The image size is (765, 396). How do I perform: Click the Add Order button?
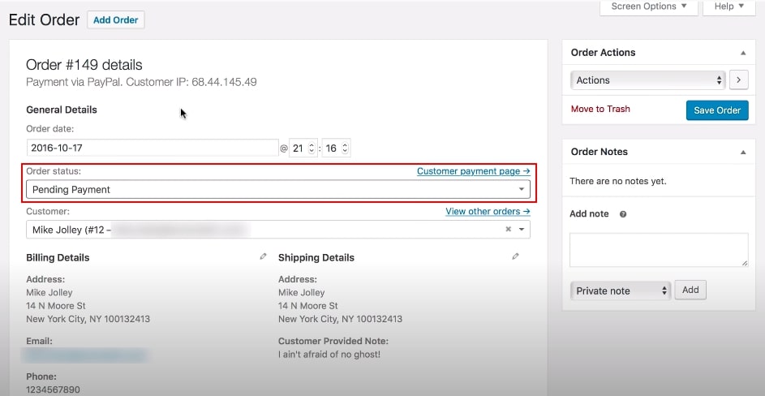(x=116, y=20)
